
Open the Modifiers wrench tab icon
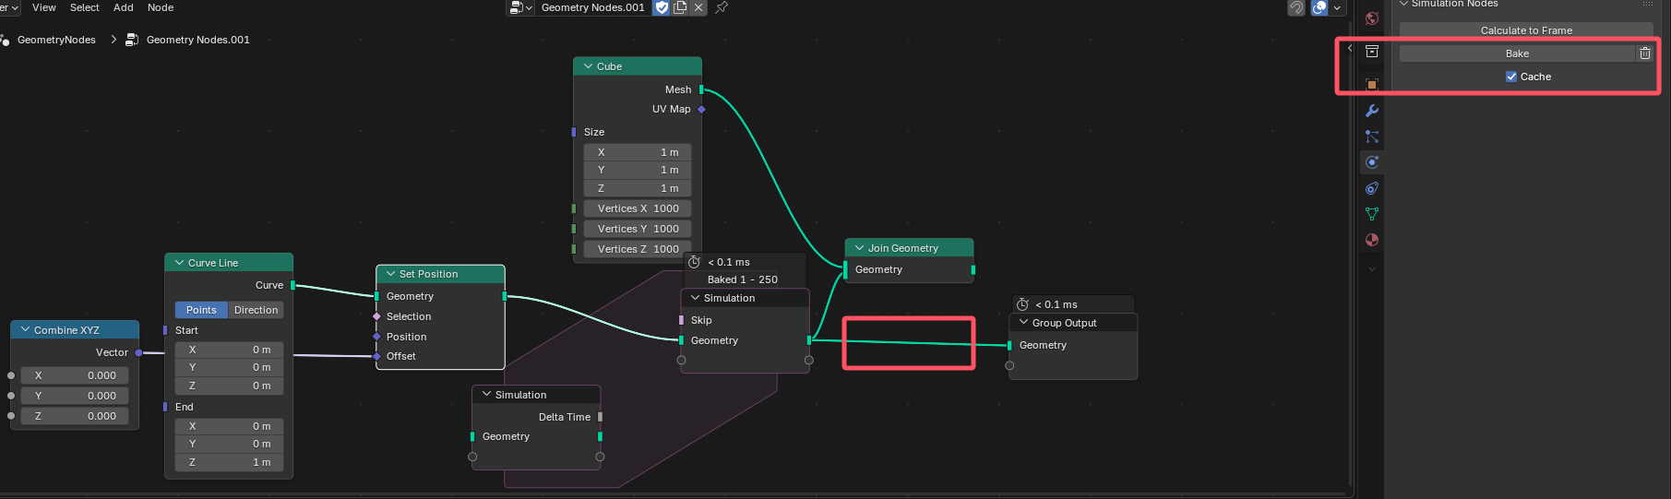tap(1372, 111)
